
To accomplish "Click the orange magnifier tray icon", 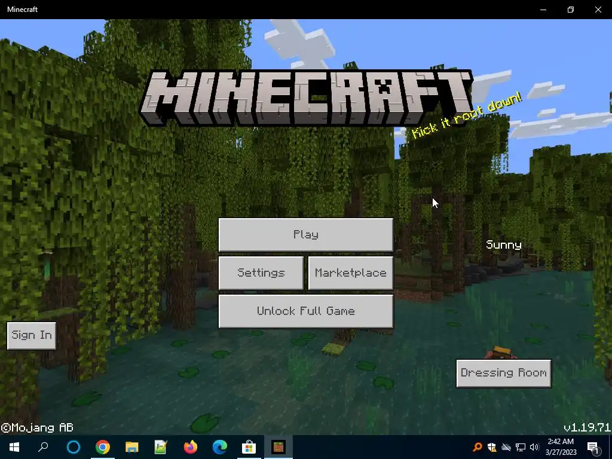I will 478,447.
